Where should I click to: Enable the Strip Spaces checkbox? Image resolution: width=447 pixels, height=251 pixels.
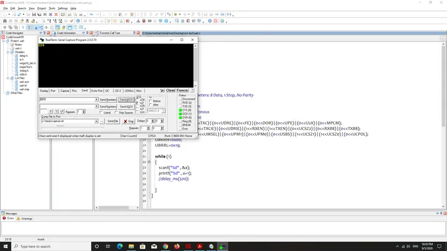[116, 113]
